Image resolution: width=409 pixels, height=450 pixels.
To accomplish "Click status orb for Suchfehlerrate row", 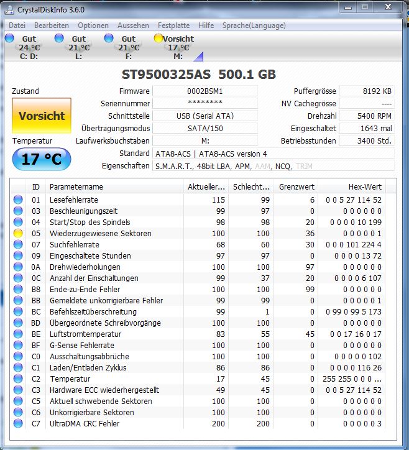I will (x=18, y=244).
